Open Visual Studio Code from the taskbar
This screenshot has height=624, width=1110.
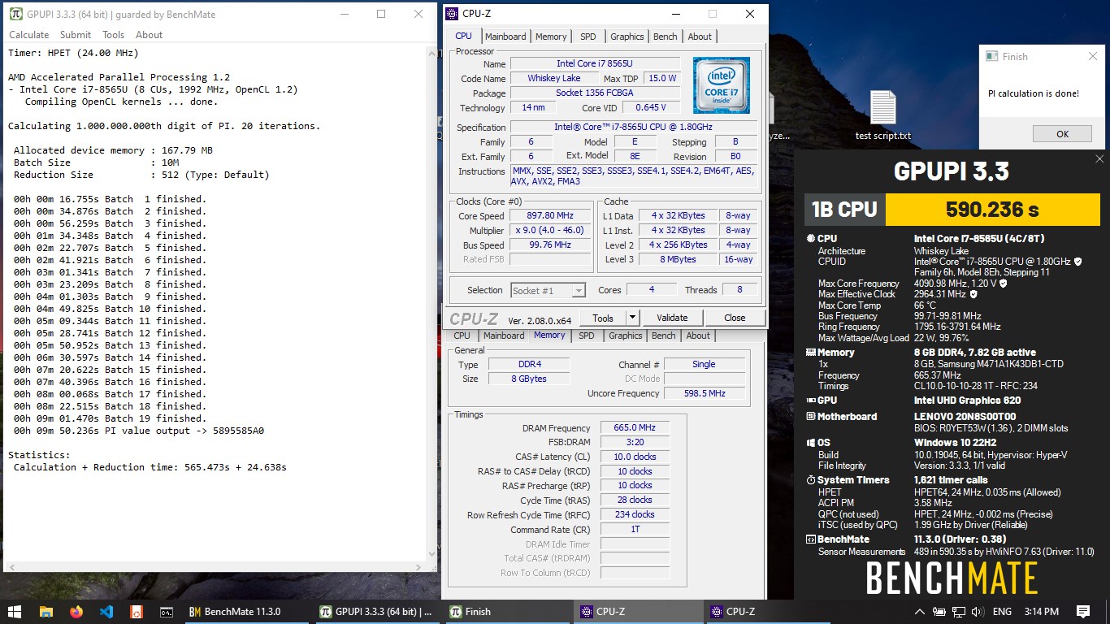(106, 612)
